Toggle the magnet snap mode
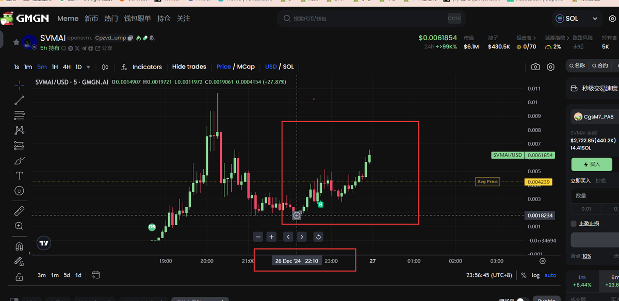 point(19,246)
